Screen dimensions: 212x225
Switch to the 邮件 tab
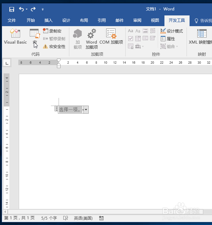[120, 20]
